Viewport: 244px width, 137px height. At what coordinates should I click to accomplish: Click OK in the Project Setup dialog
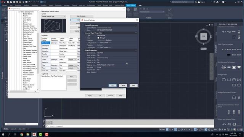pyautogui.click(x=100, y=96)
